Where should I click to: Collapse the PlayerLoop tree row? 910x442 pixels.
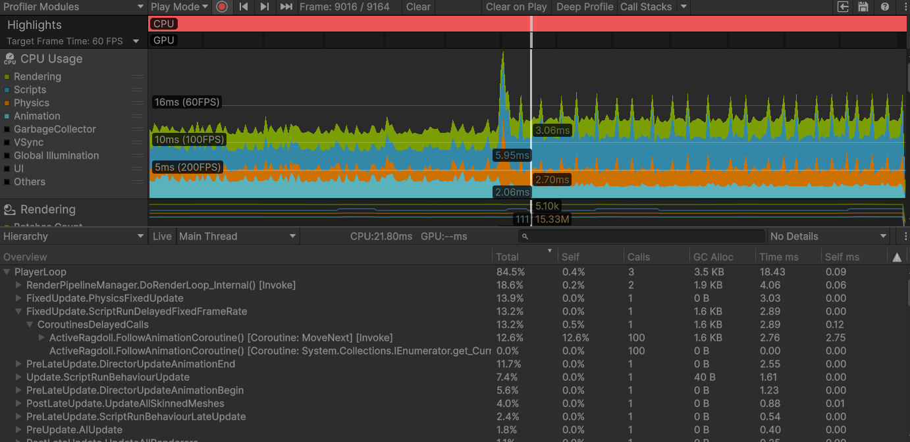tap(7, 272)
